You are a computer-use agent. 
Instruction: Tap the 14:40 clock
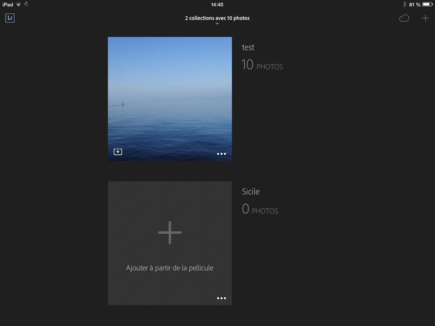217,5
